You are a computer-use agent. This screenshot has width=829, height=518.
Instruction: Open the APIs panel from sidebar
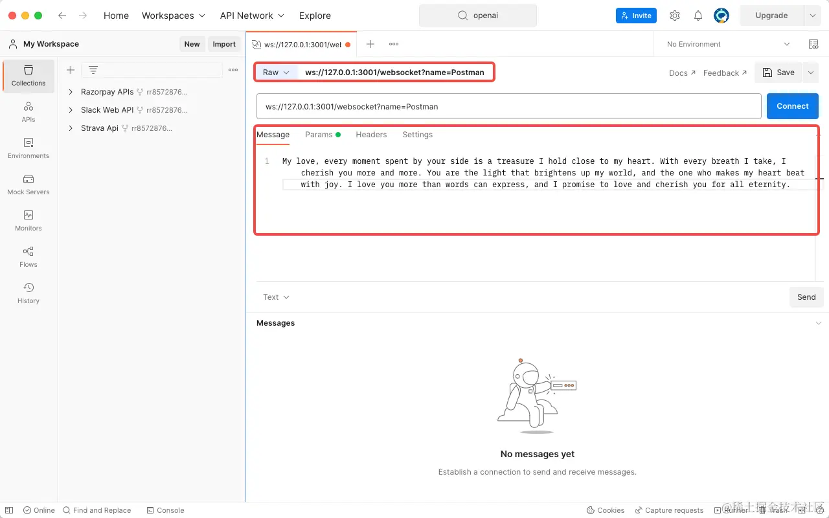pyautogui.click(x=28, y=113)
